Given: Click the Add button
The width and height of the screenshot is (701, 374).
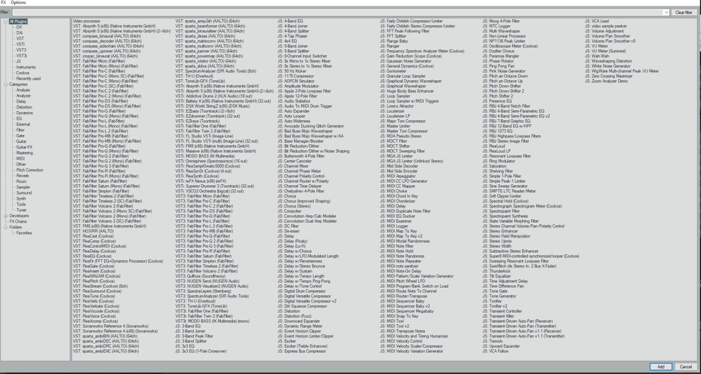Looking at the screenshot, I should coord(660,366).
